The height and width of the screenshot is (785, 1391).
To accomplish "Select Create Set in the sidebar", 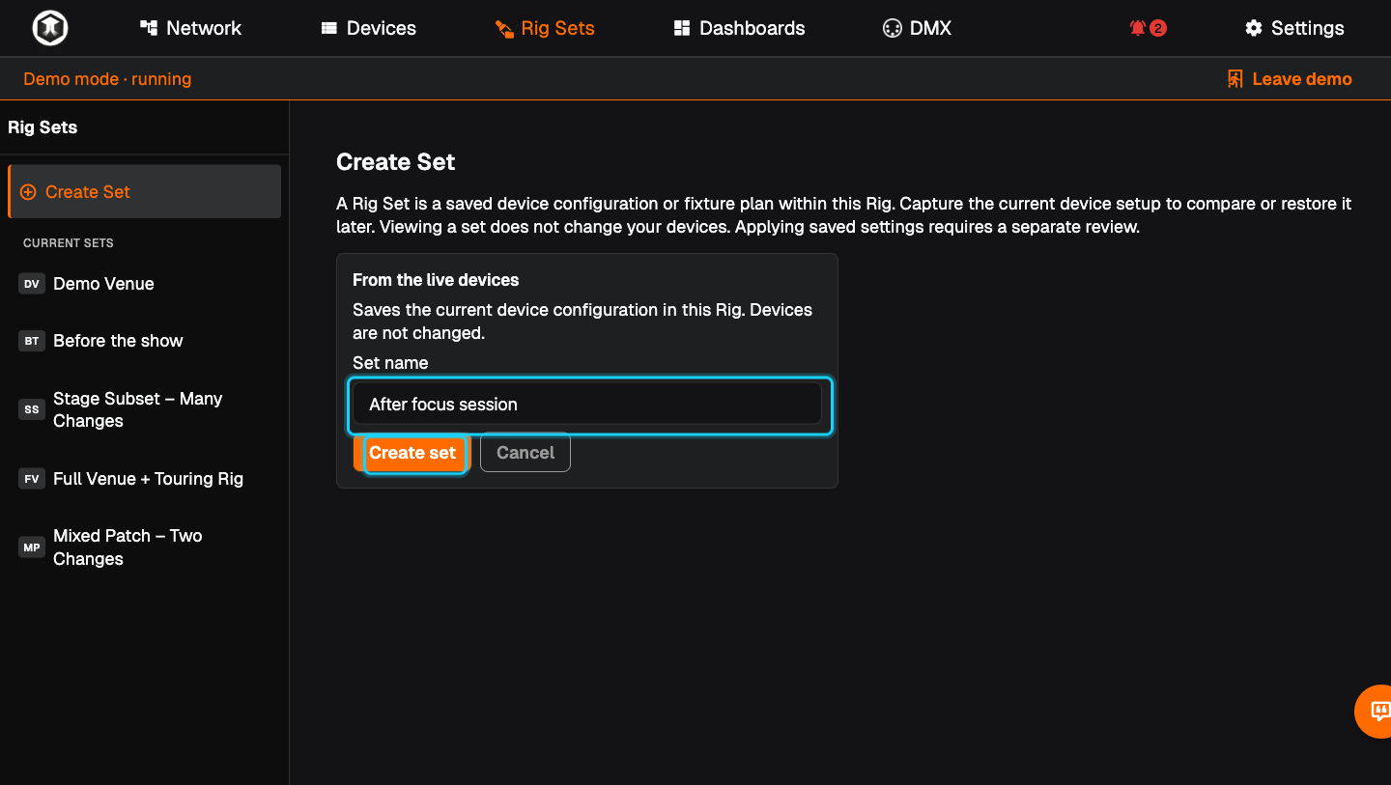I will (145, 192).
